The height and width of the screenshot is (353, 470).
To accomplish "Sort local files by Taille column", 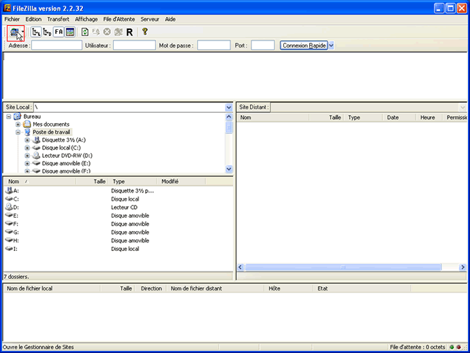I will click(x=92, y=182).
